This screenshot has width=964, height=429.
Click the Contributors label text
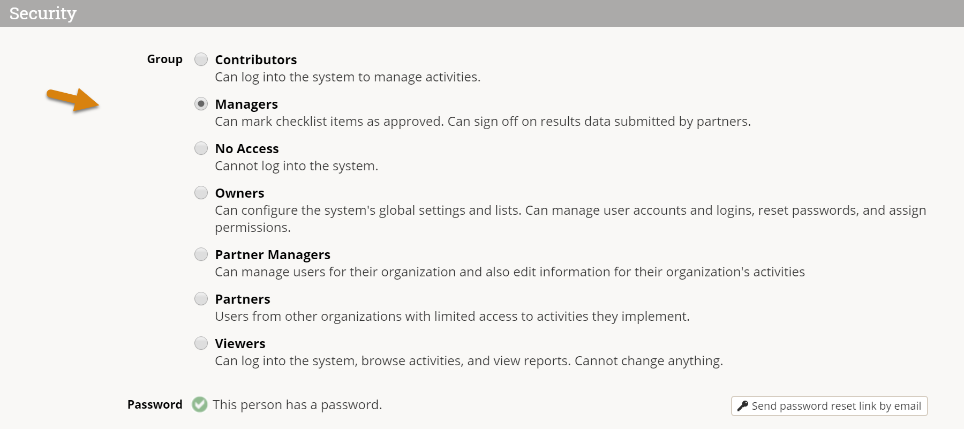[x=256, y=59]
